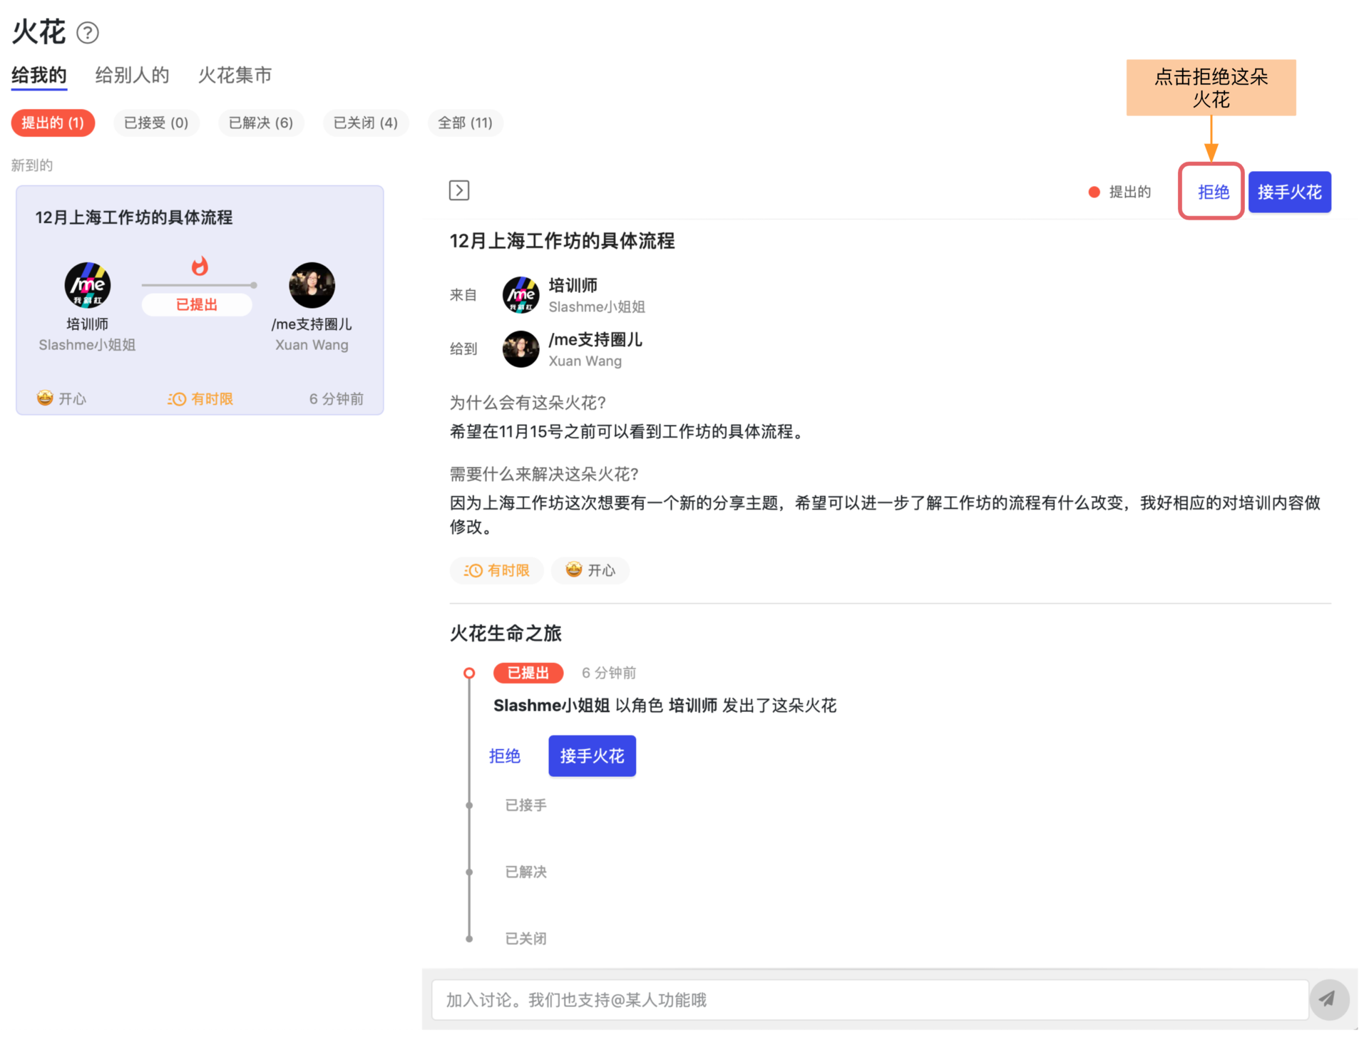The image size is (1369, 1037).
Task: Click the 已接手 timeline step
Action: (x=525, y=805)
